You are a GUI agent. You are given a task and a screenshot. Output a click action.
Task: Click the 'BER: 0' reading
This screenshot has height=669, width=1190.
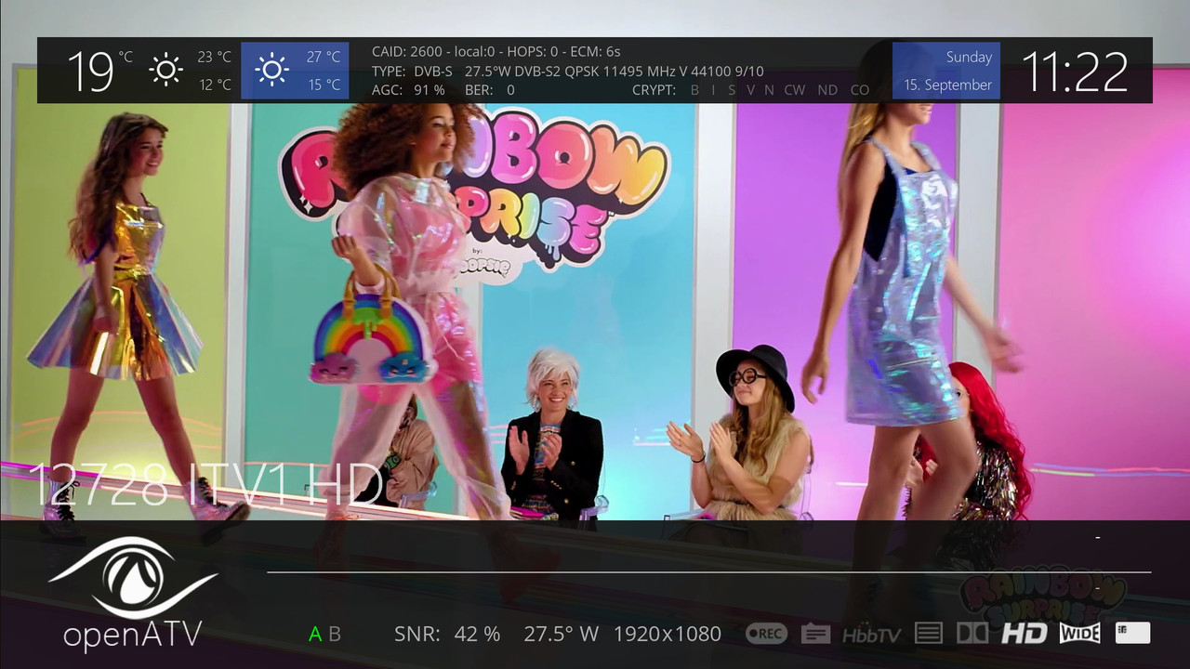tap(490, 90)
